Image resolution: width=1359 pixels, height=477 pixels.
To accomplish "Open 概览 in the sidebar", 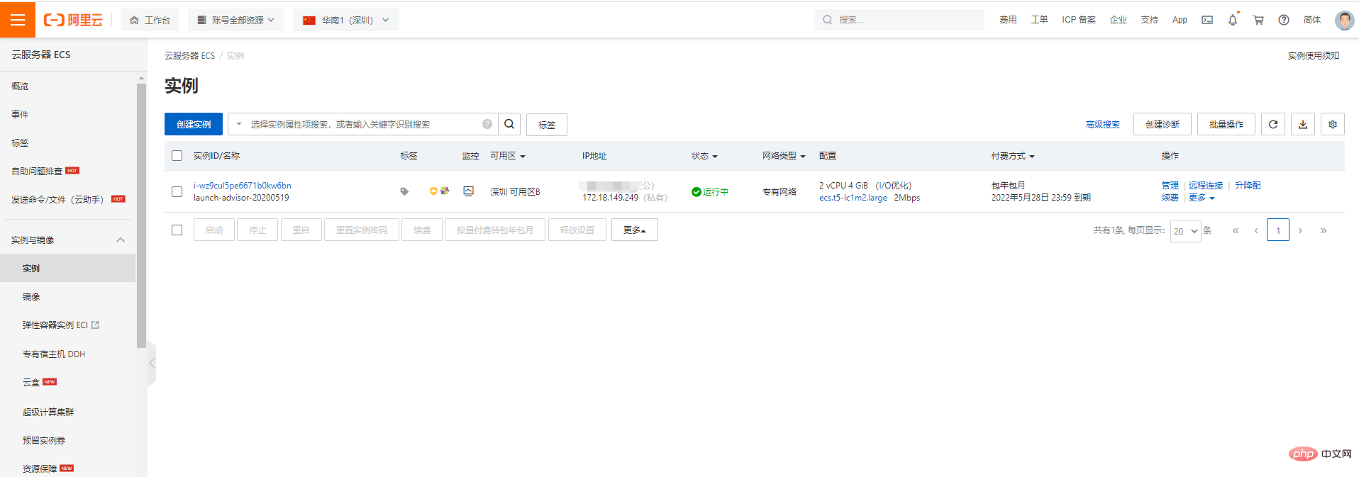I will [20, 86].
